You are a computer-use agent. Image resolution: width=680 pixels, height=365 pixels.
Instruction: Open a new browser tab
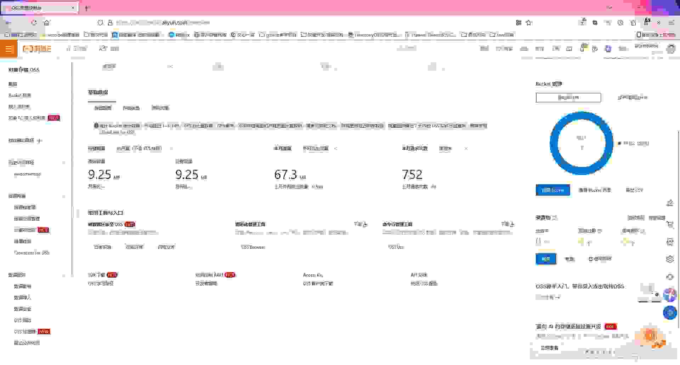(x=87, y=8)
